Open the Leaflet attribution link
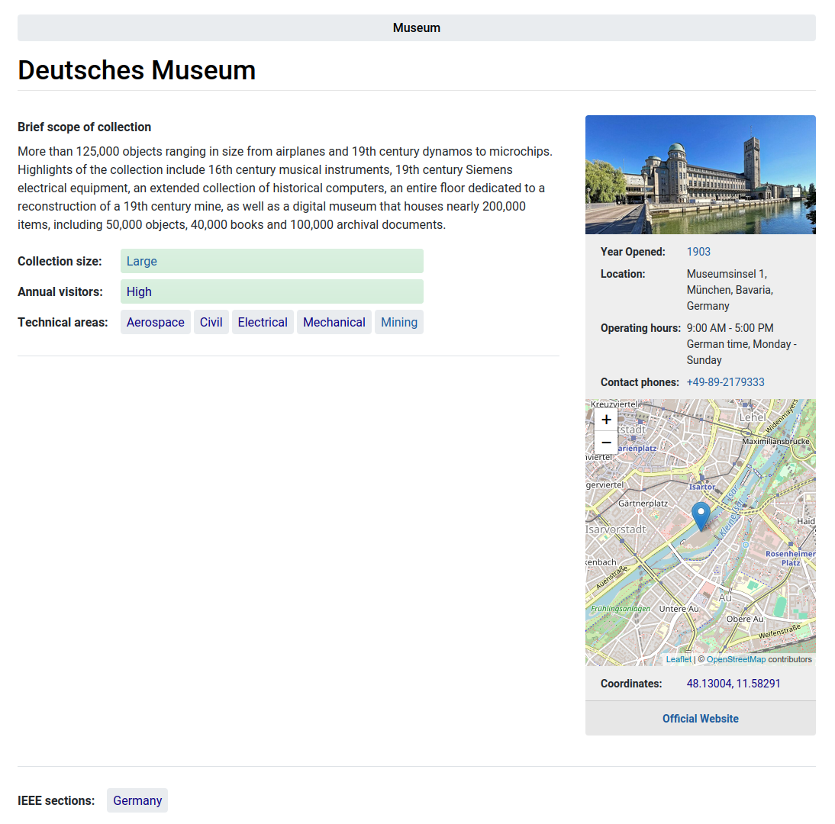The image size is (835, 824). tap(679, 659)
